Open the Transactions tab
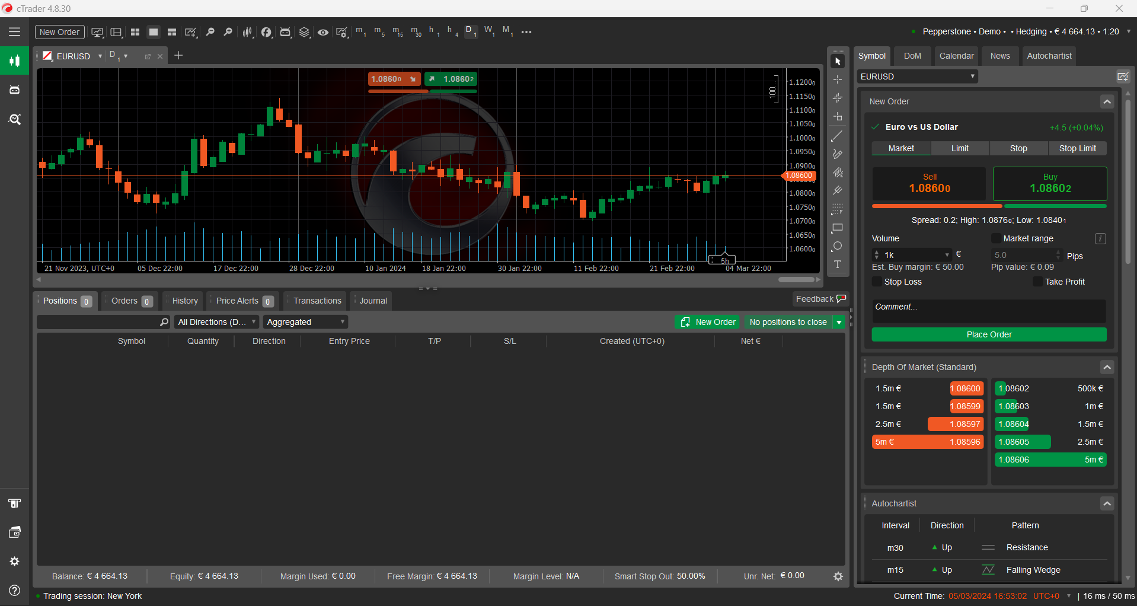1137x606 pixels. coord(317,301)
